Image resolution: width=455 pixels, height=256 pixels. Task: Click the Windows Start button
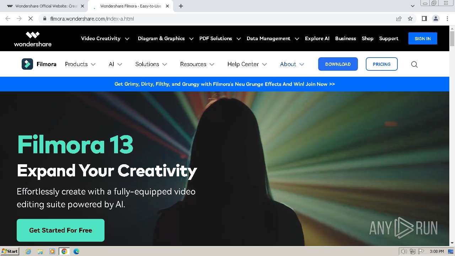pos(10,251)
